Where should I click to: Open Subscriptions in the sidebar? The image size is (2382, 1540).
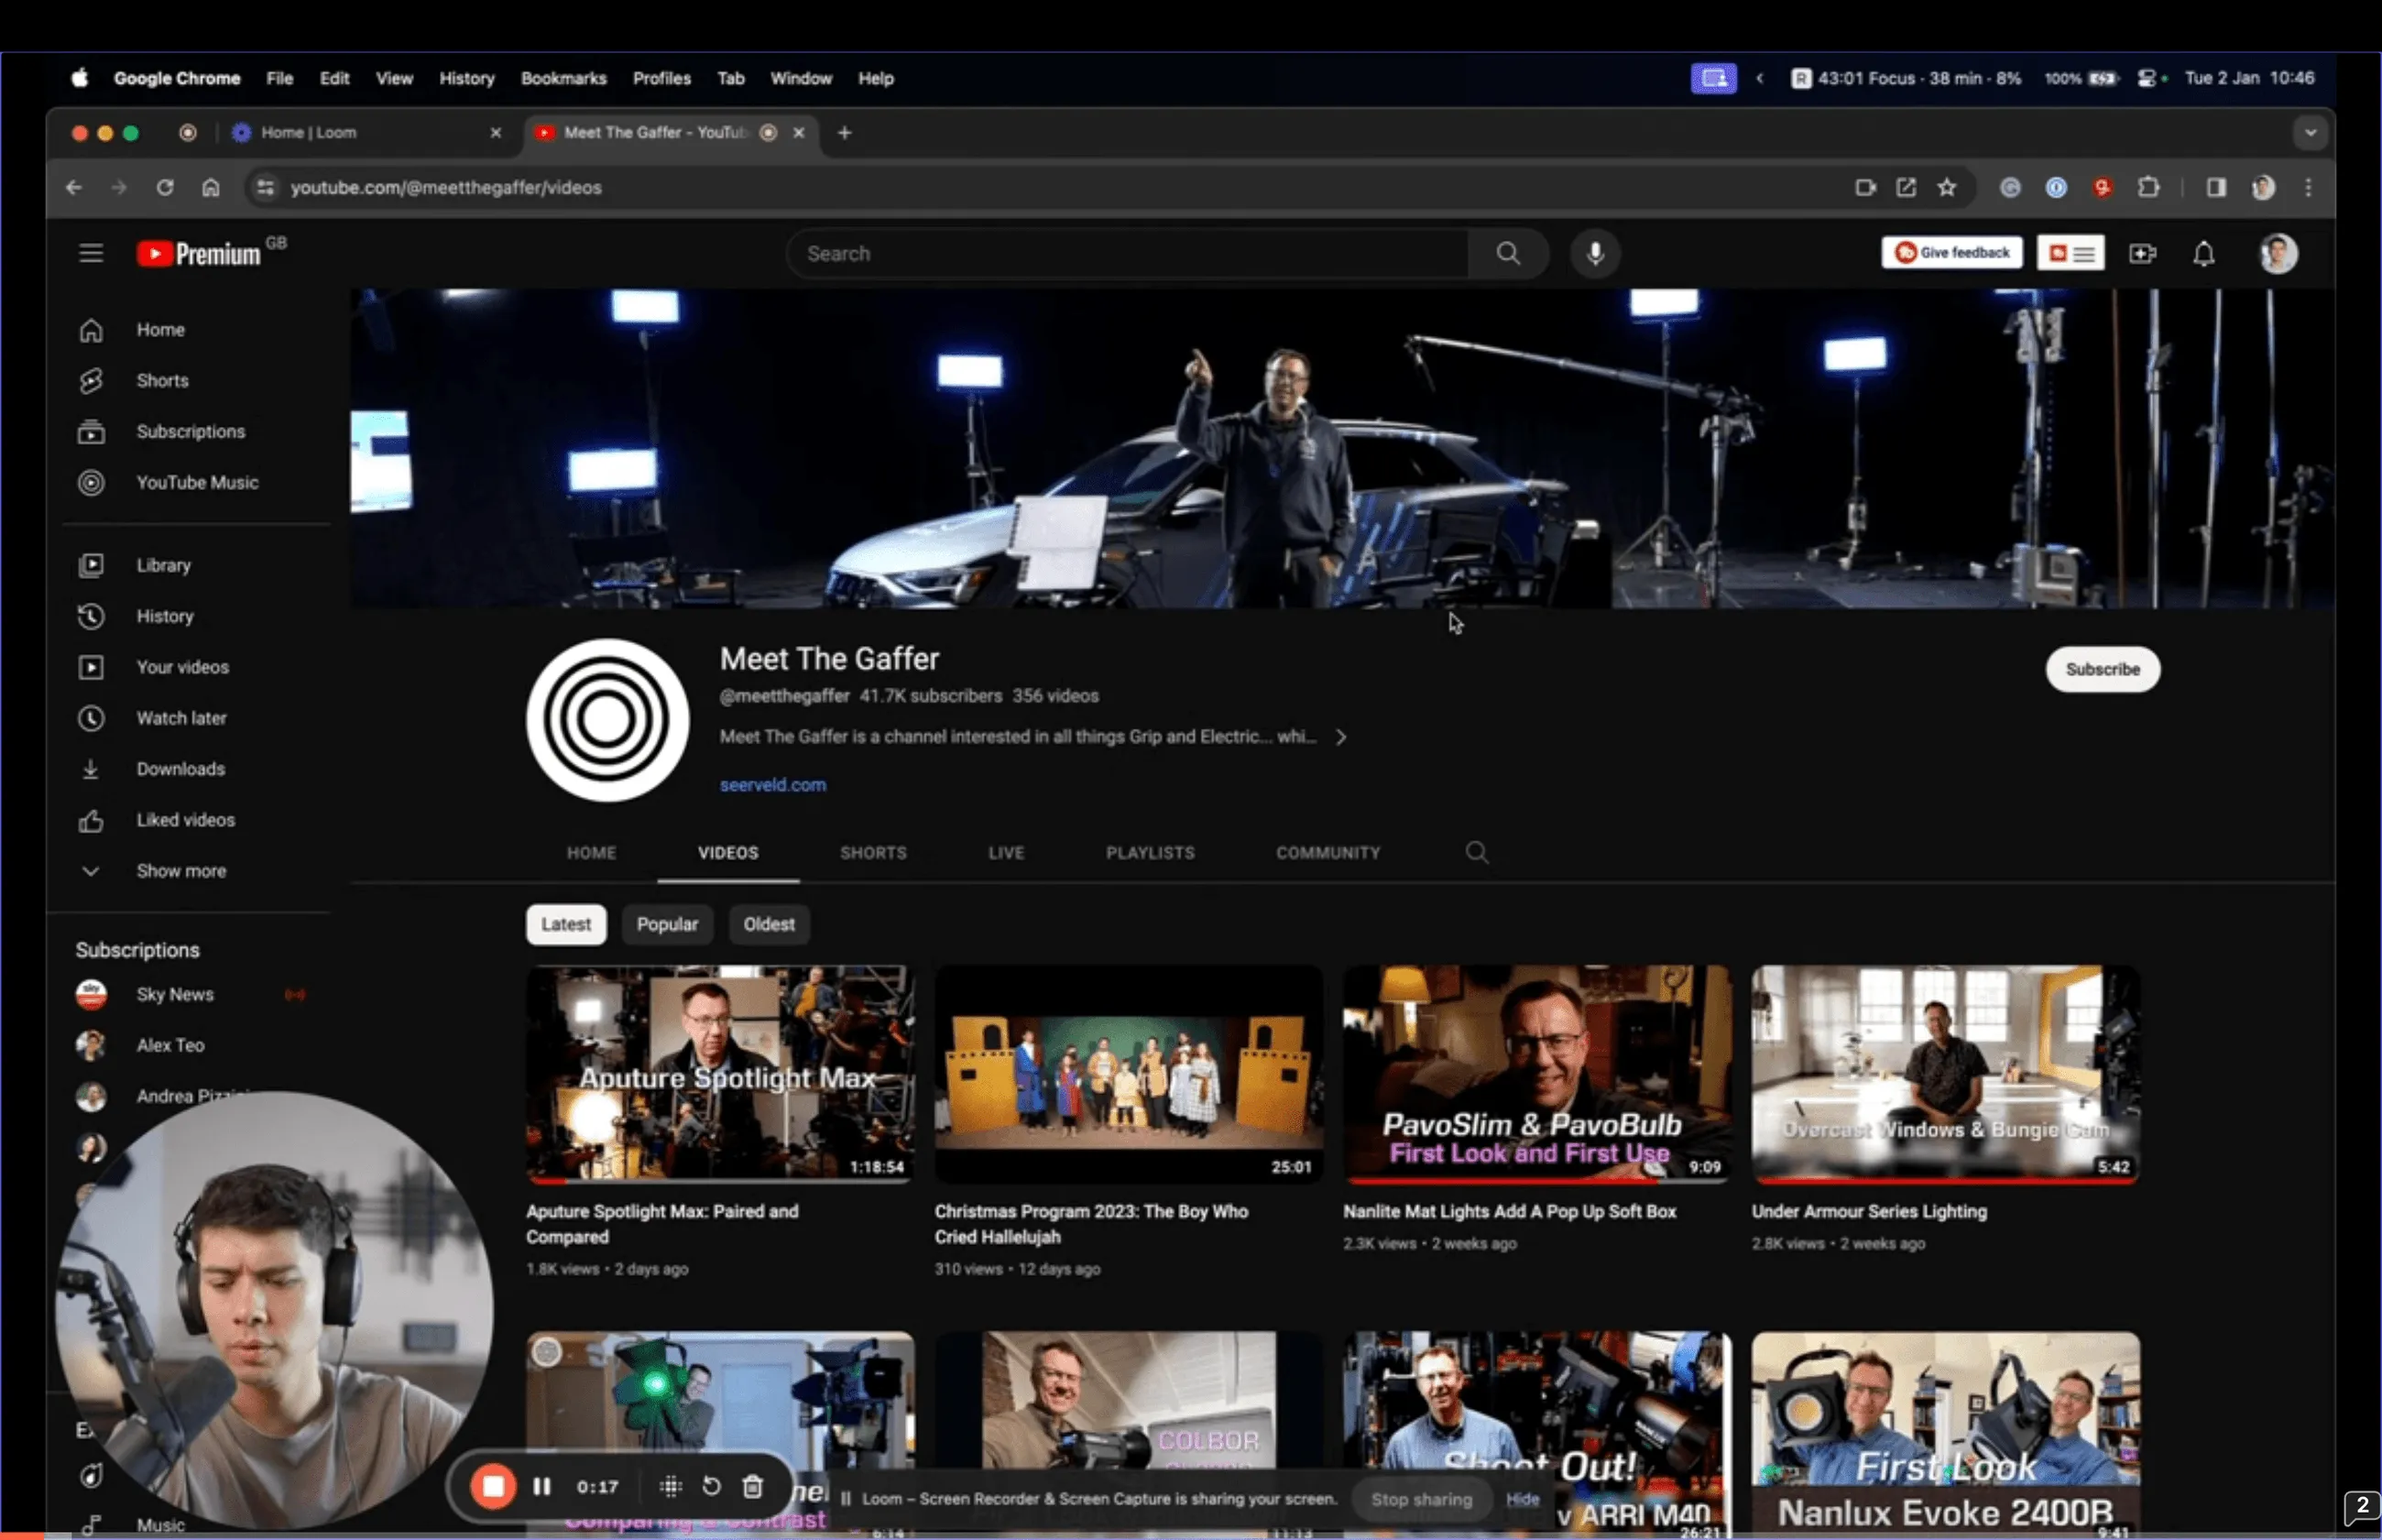pyautogui.click(x=190, y=432)
